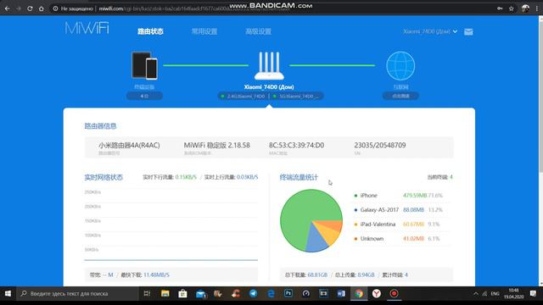
Task: Click the taskbar clock and date
Action: 514,294
